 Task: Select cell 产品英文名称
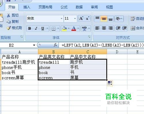54,57
